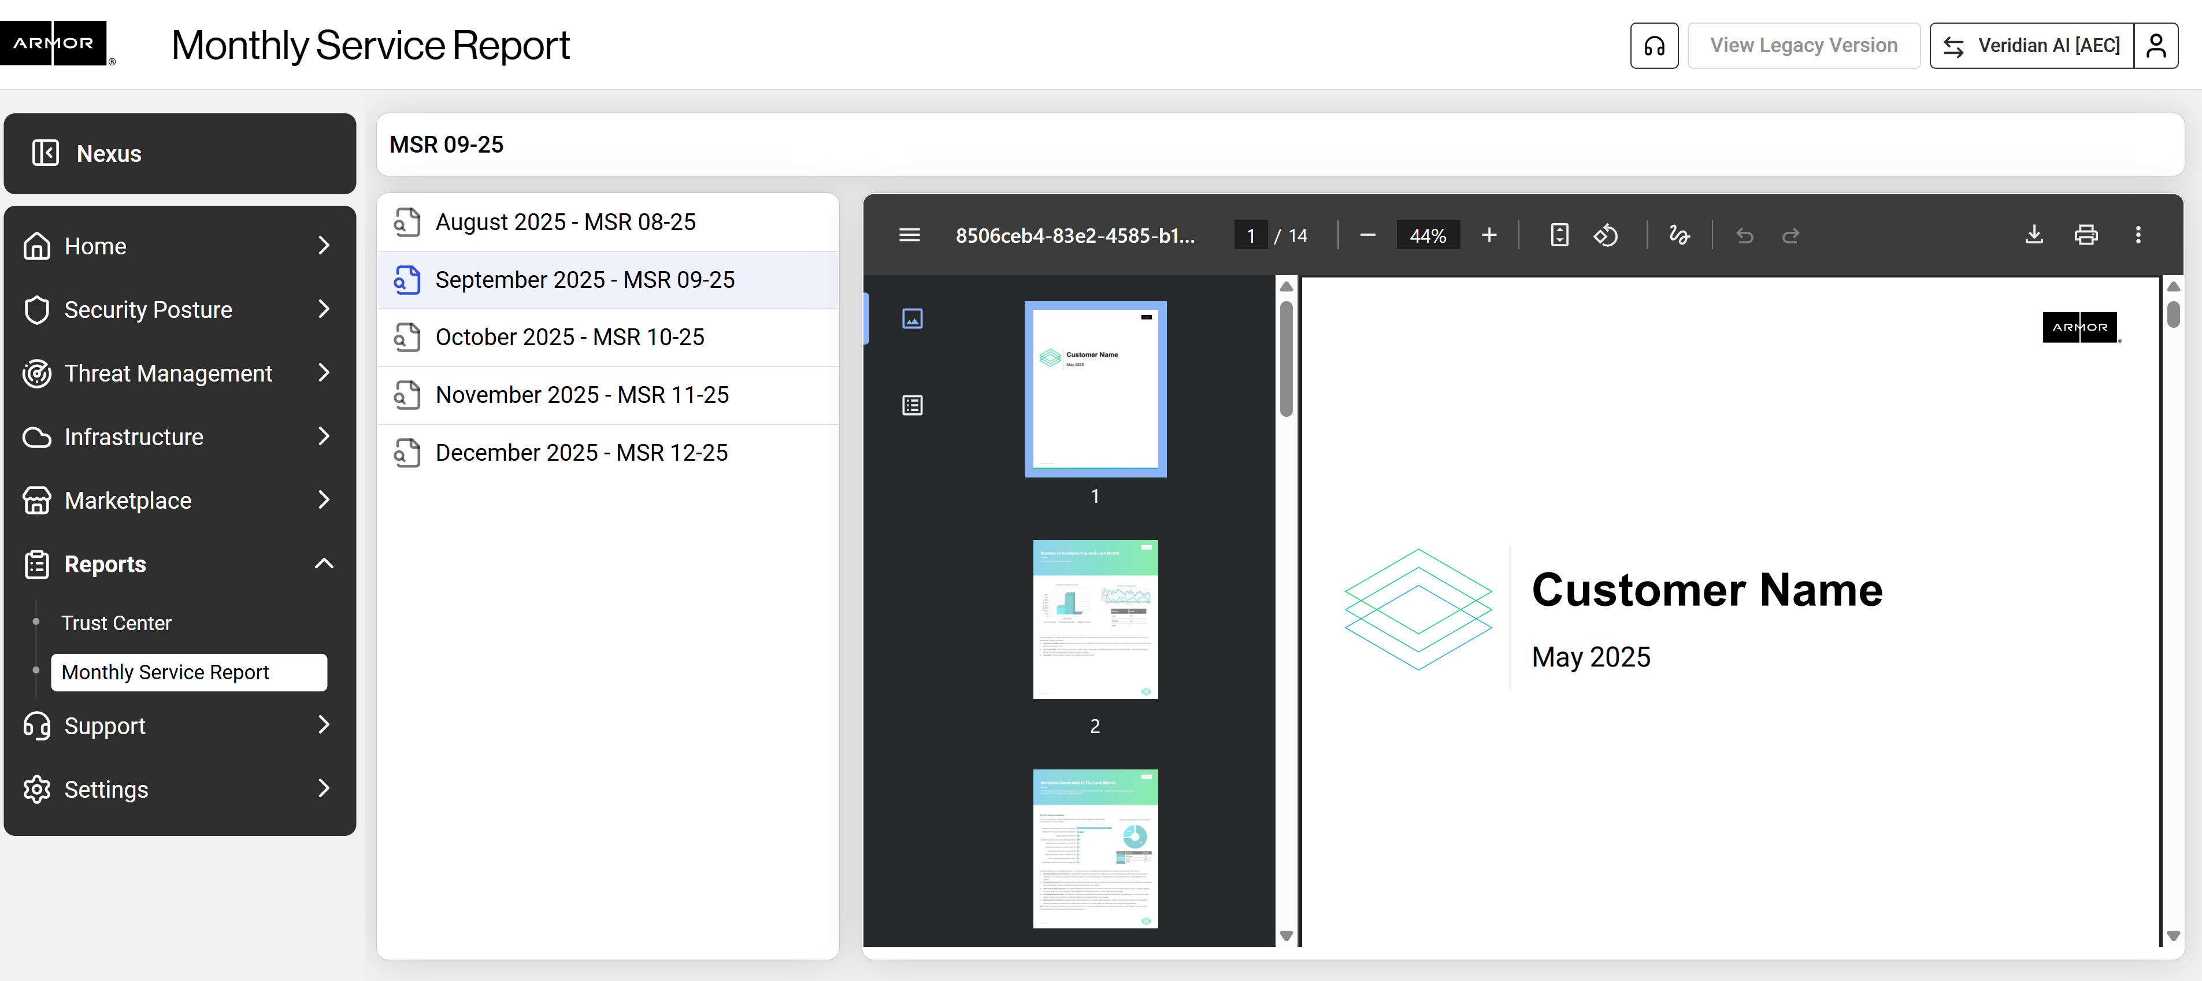
Task: Expand the Security Posture menu
Action: point(324,310)
